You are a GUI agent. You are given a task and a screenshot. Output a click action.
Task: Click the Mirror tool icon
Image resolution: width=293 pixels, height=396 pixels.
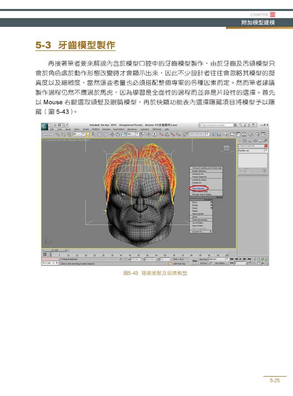pyautogui.click(x=213, y=135)
